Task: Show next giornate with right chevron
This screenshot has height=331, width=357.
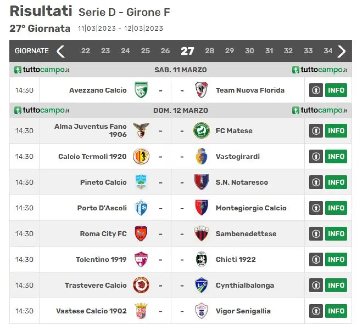Action: [342, 51]
